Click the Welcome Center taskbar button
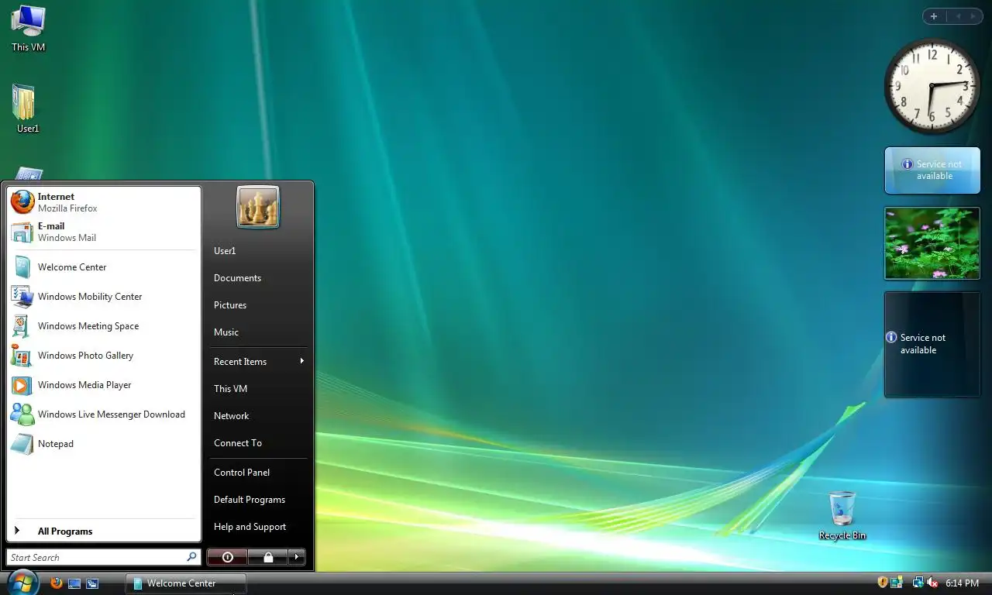This screenshot has width=992, height=595. pos(186,583)
